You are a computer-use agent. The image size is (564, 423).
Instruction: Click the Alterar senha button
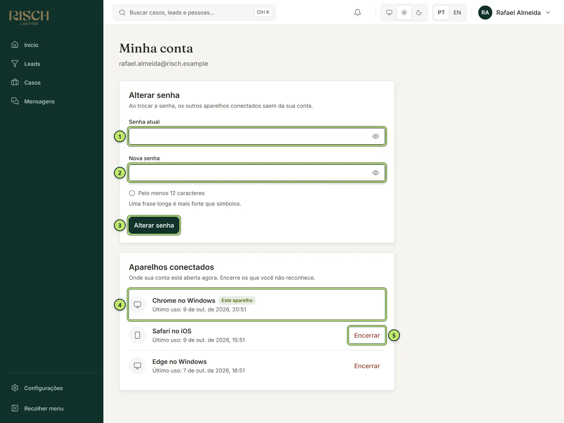(154, 225)
